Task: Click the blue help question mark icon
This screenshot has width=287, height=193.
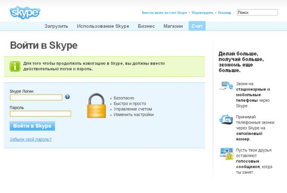Action: coord(67,97)
